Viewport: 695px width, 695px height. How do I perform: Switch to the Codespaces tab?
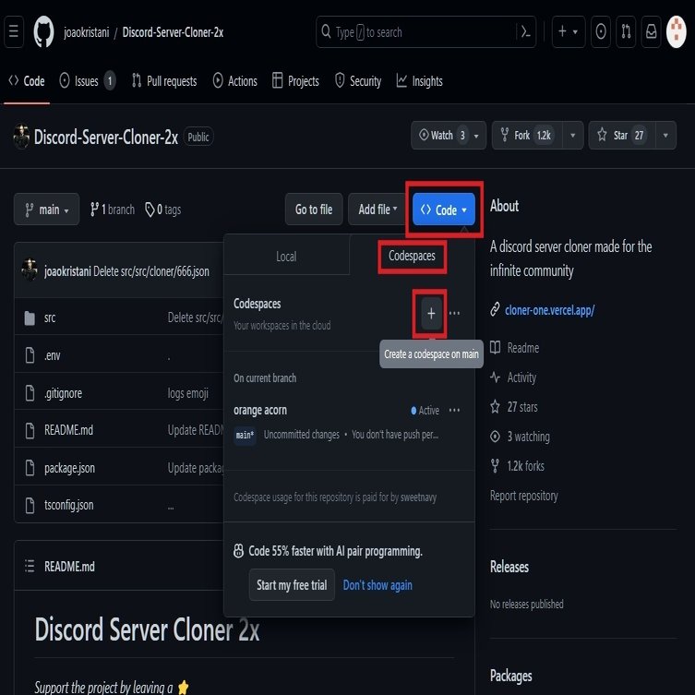(x=412, y=256)
